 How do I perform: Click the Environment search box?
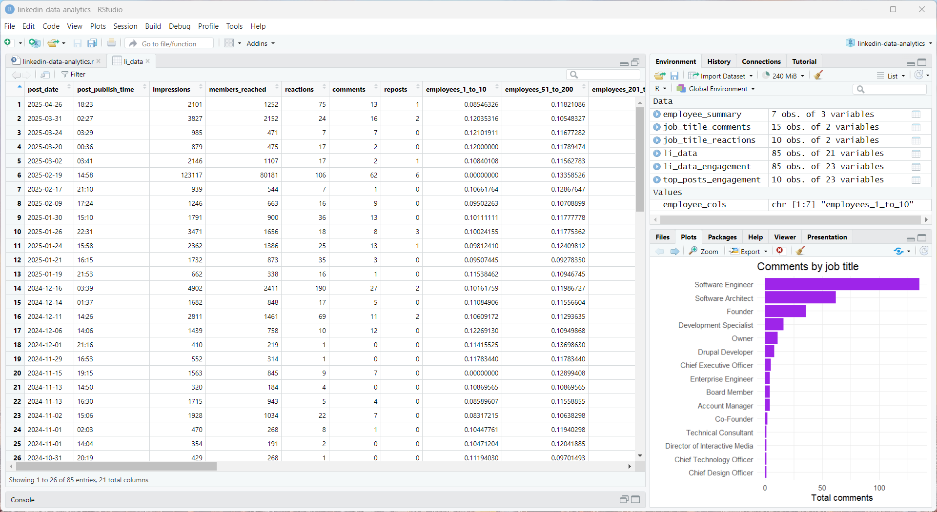pyautogui.click(x=890, y=89)
